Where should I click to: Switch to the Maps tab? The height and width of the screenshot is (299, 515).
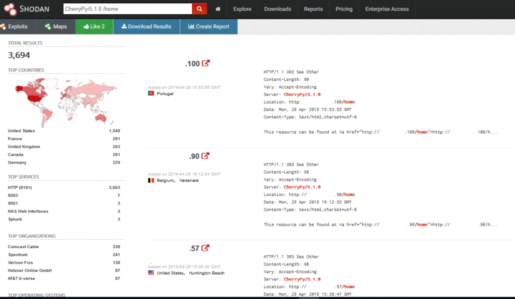pos(56,26)
